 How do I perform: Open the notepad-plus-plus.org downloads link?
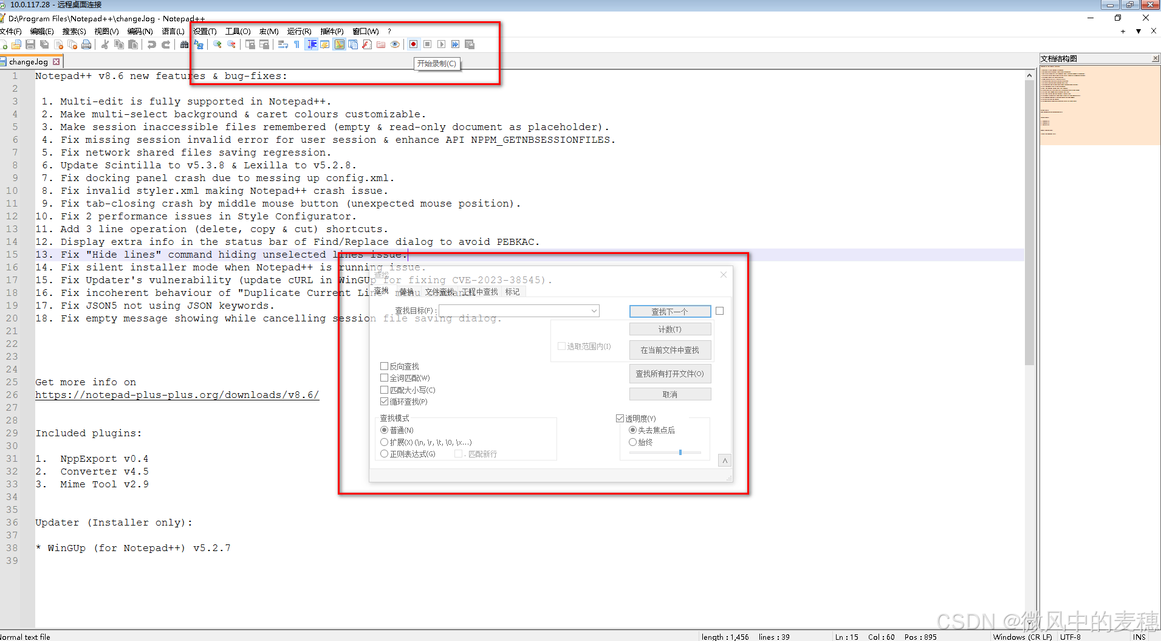pyautogui.click(x=177, y=395)
